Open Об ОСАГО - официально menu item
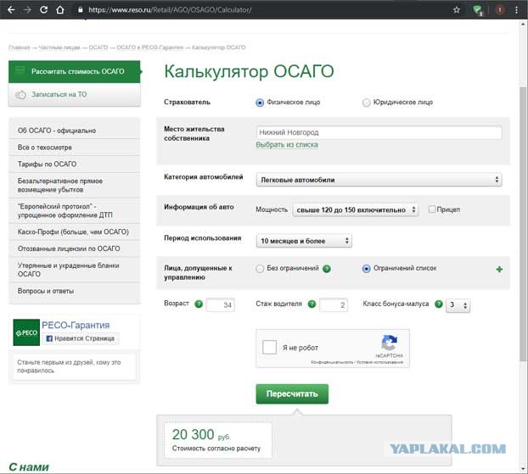Image resolution: width=528 pixels, height=474 pixels. click(x=75, y=131)
